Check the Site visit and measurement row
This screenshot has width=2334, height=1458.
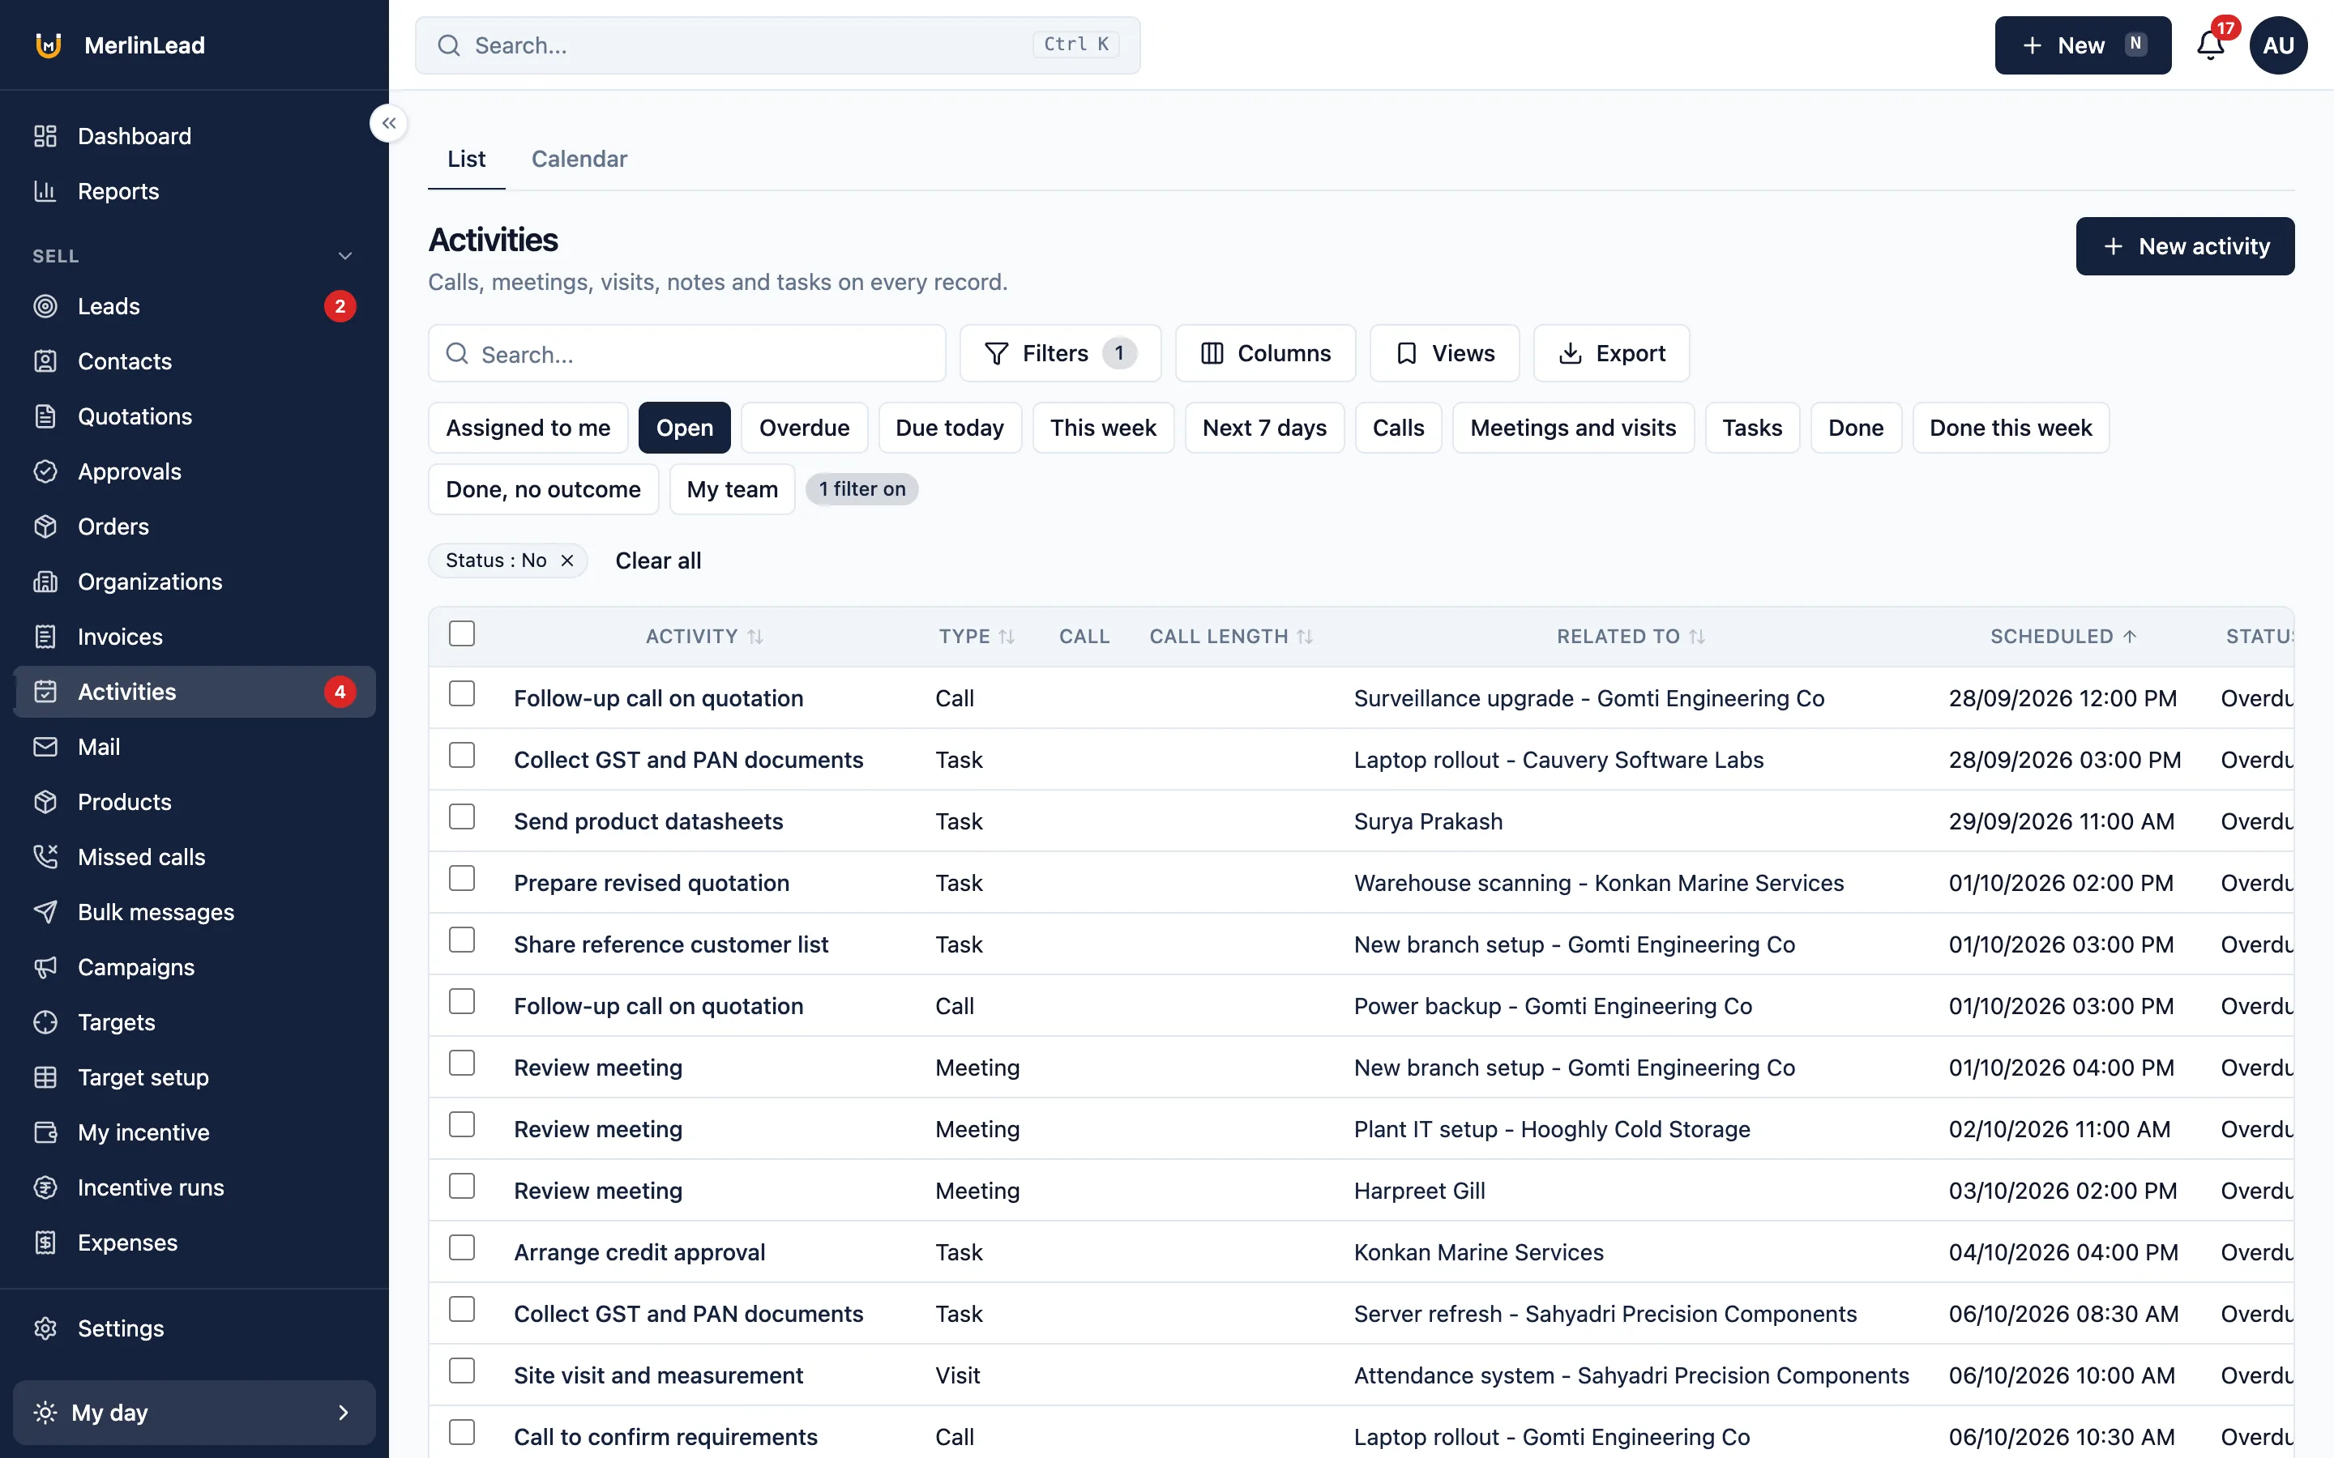click(462, 1371)
